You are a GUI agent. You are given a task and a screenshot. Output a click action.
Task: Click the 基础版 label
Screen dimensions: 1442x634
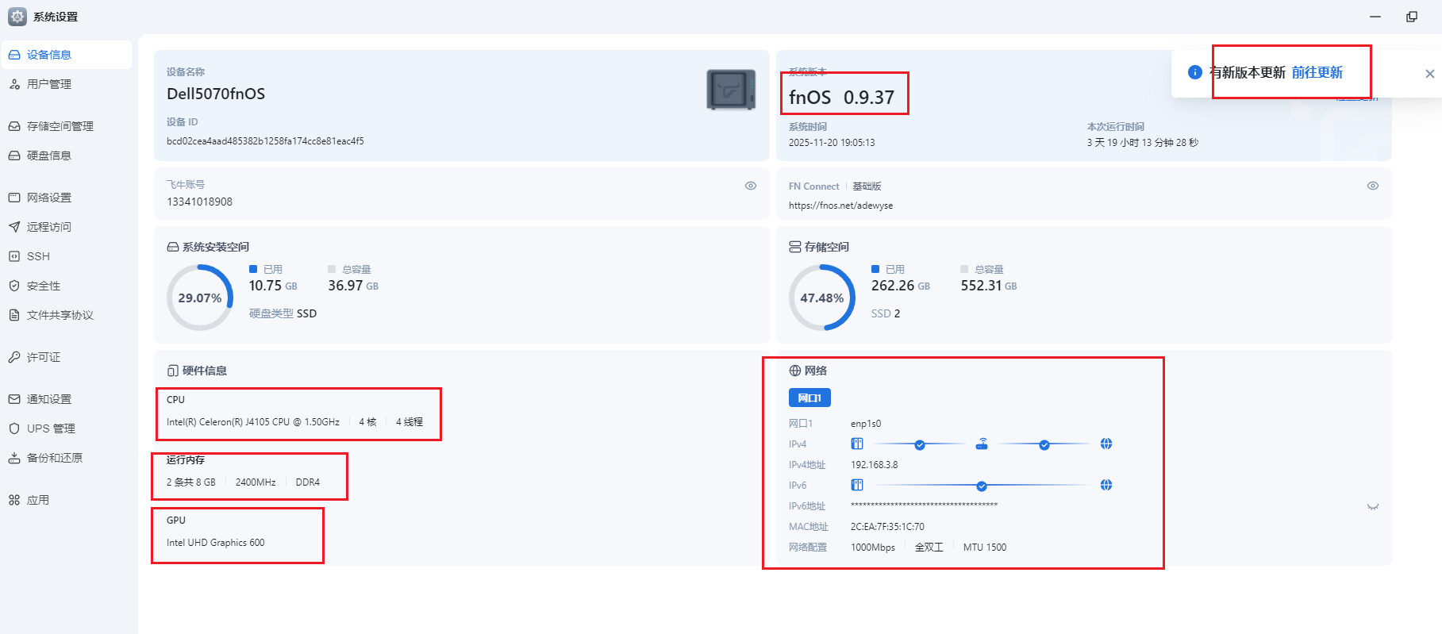[867, 186]
